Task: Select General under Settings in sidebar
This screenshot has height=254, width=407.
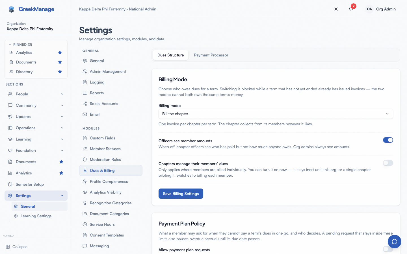Action: pos(40,206)
